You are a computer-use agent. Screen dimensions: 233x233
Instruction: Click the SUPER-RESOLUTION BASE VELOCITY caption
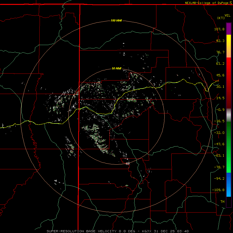tap(82, 231)
